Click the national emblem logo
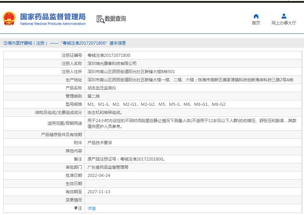304x215 pixels. pyautogui.click(x=9, y=19)
